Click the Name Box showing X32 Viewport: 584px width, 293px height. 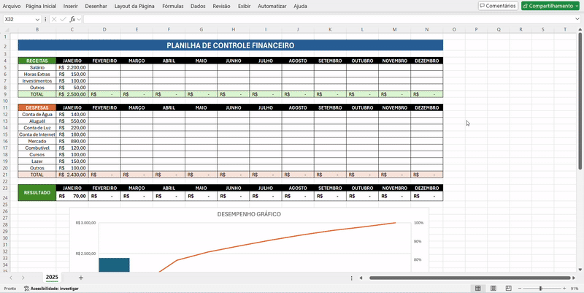click(18, 19)
